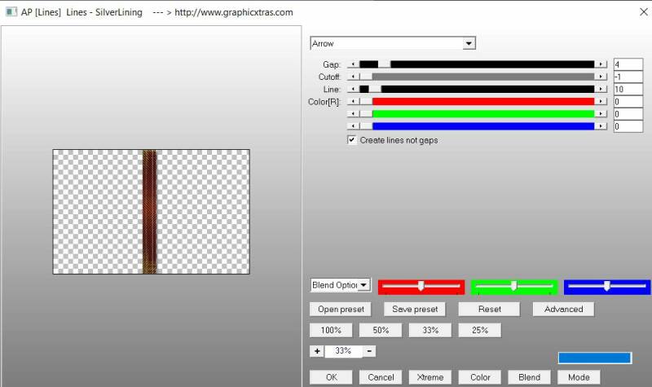The width and height of the screenshot is (652, 387).
Task: Click the Xtreme button
Action: point(430,377)
